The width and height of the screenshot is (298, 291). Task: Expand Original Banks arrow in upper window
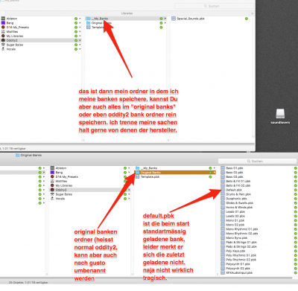(x=165, y=23)
